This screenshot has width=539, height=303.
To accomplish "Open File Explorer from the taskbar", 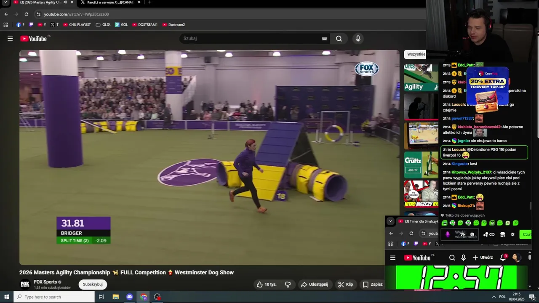I will click(116, 297).
